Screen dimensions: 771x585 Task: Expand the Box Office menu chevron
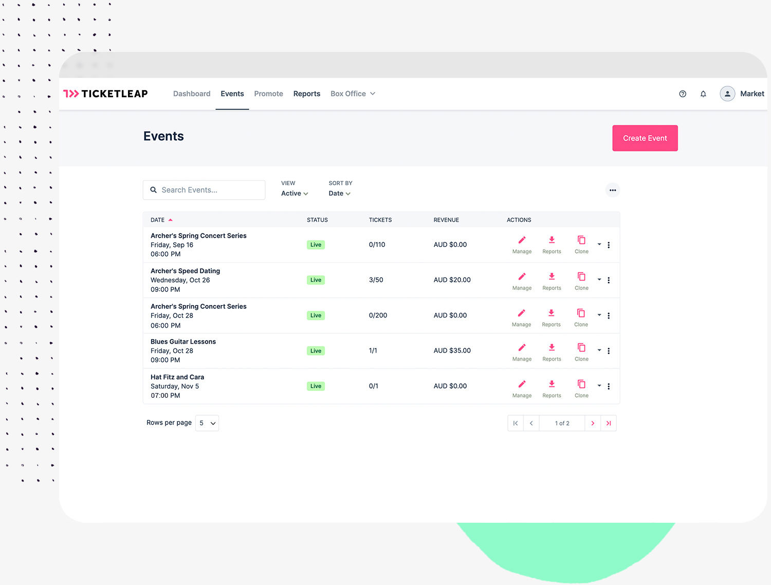pyautogui.click(x=372, y=94)
